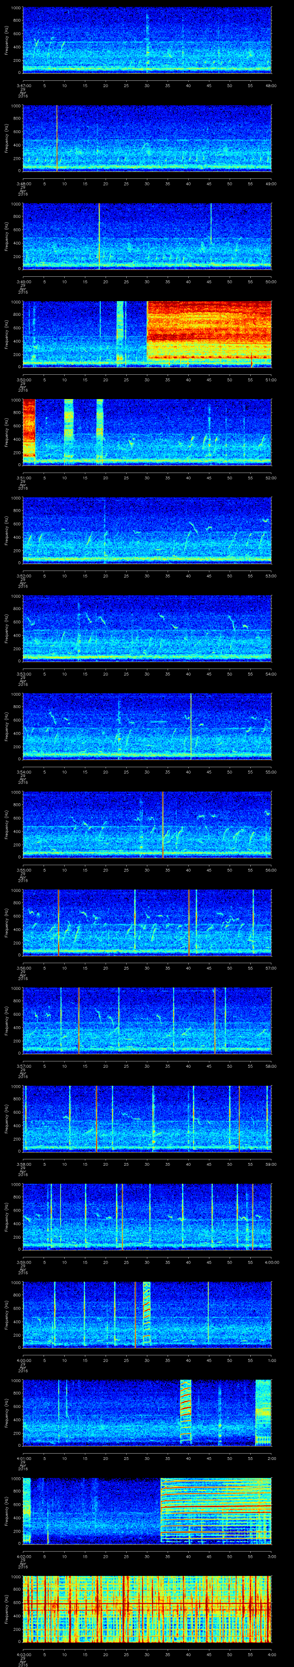Image resolution: width=294 pixels, height=1667 pixels.
Task: Click the red vertical spike in the 3:55:00 panel
Action: [163, 824]
